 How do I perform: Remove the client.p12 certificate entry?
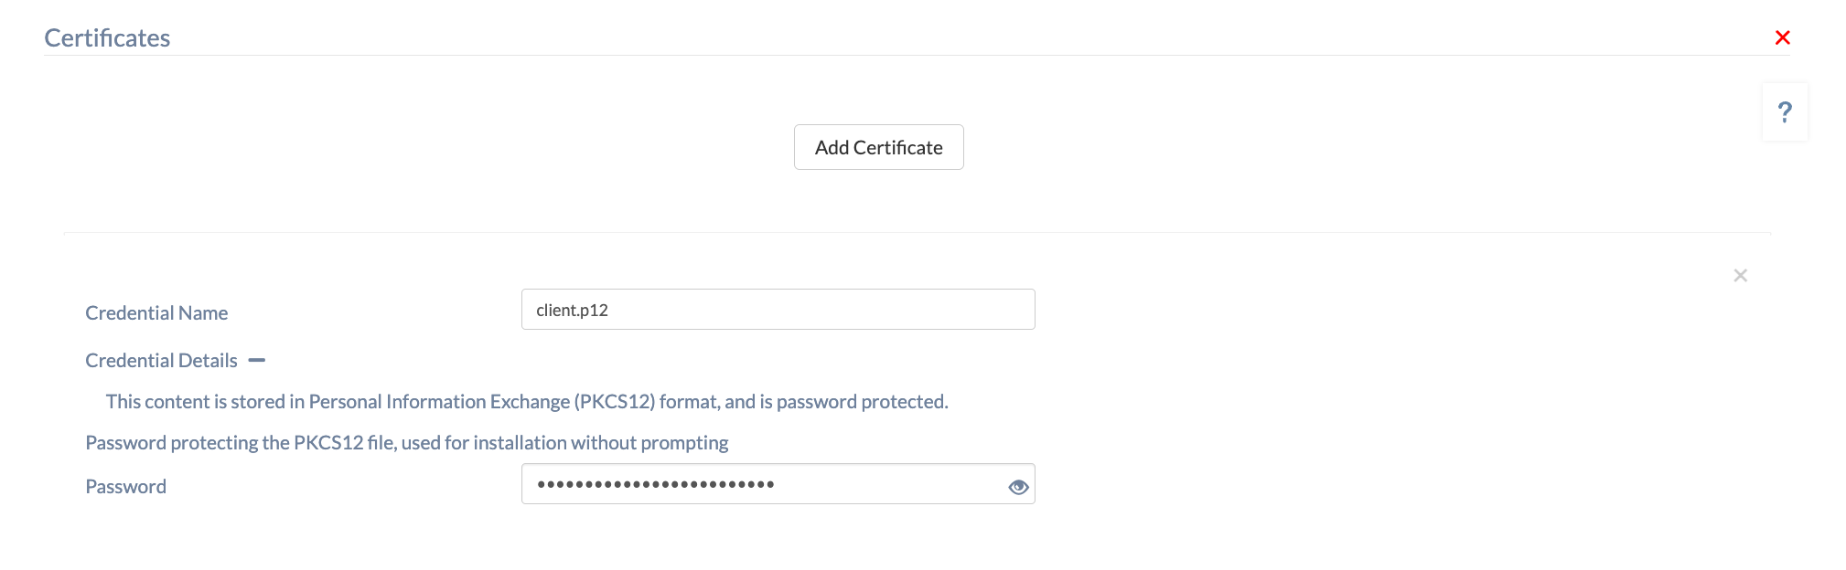point(1740,275)
